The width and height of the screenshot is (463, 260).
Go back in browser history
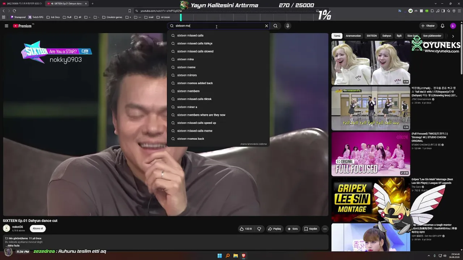[x=4, y=11]
